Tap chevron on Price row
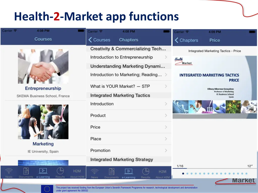This screenshot has height=193, width=258. tap(166, 127)
